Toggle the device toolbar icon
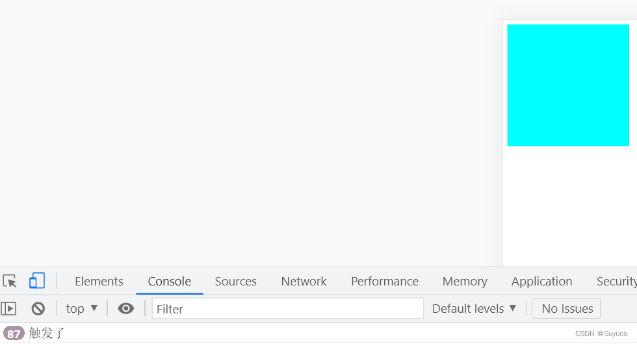637x344 pixels. click(37, 281)
